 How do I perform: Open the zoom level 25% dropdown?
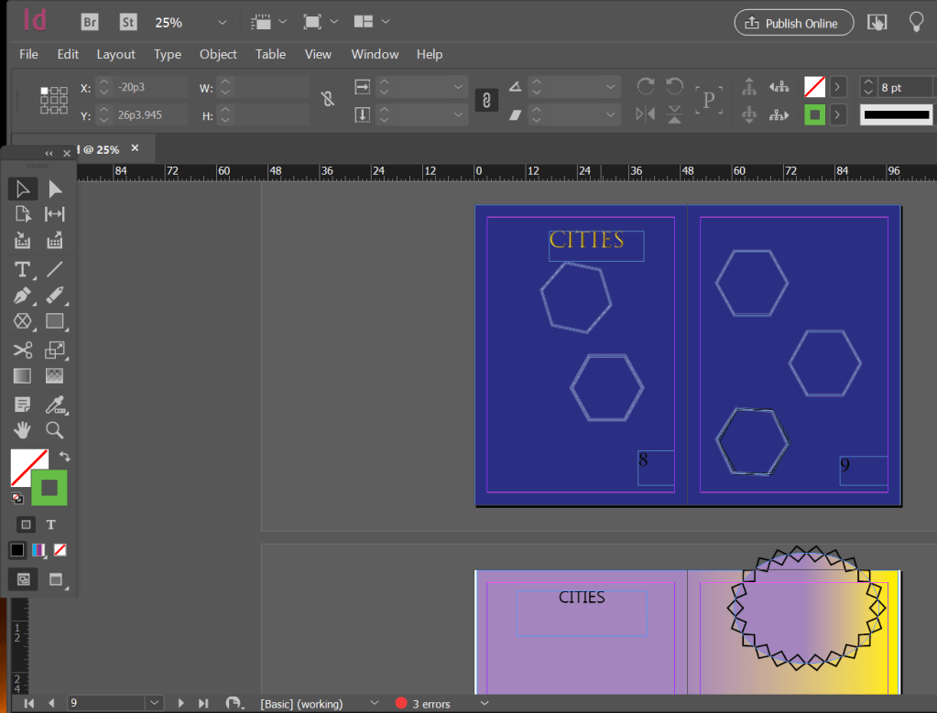tap(223, 22)
